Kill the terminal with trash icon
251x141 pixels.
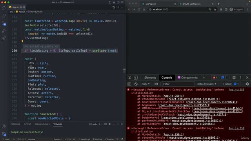tap(109, 124)
